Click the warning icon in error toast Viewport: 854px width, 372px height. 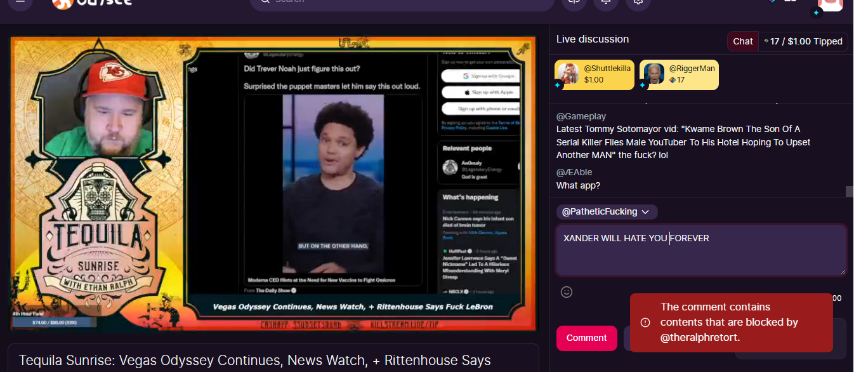tap(645, 322)
